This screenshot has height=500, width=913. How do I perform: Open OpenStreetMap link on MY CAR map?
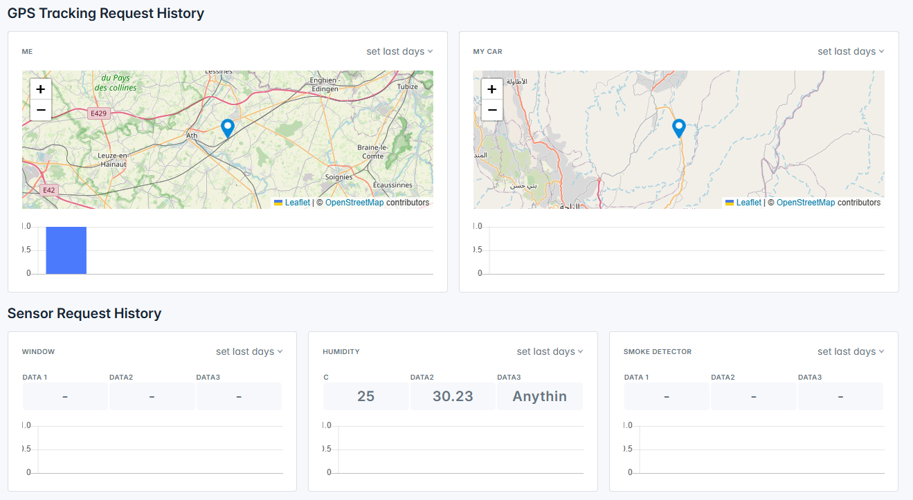806,203
